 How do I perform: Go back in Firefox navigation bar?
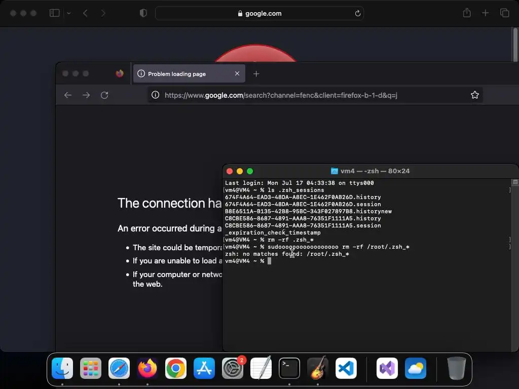coord(68,95)
